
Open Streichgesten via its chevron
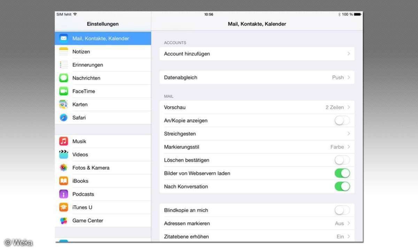click(349, 134)
